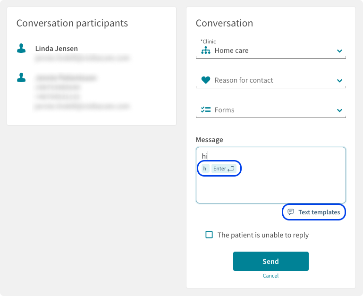This screenshot has height=296, width=363.
Task: Cancel the conversation
Action: click(x=270, y=276)
